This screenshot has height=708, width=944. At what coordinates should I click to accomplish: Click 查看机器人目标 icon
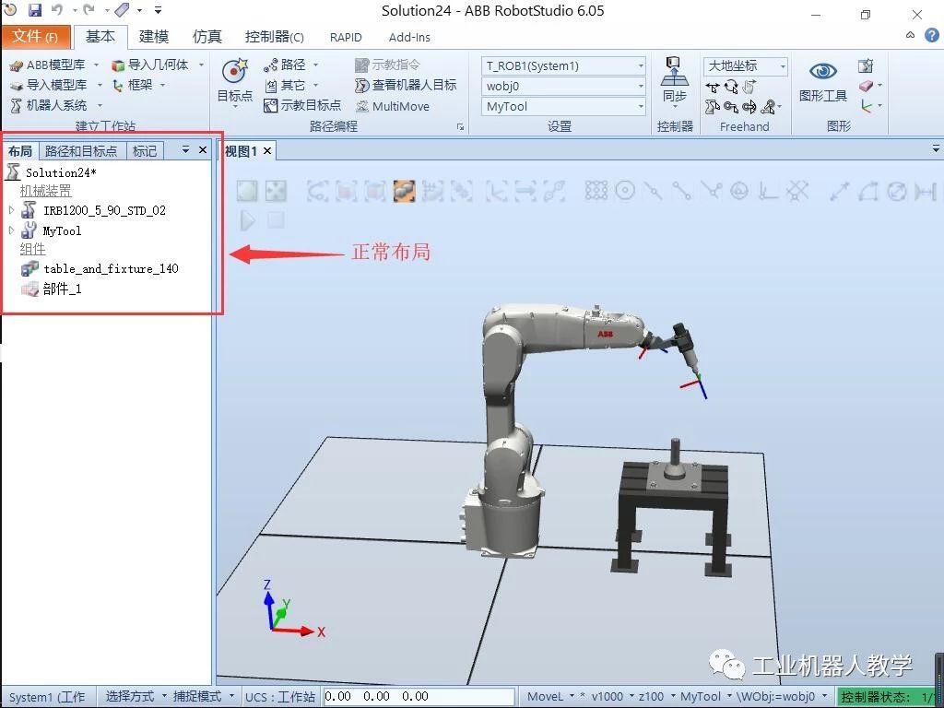pos(363,86)
